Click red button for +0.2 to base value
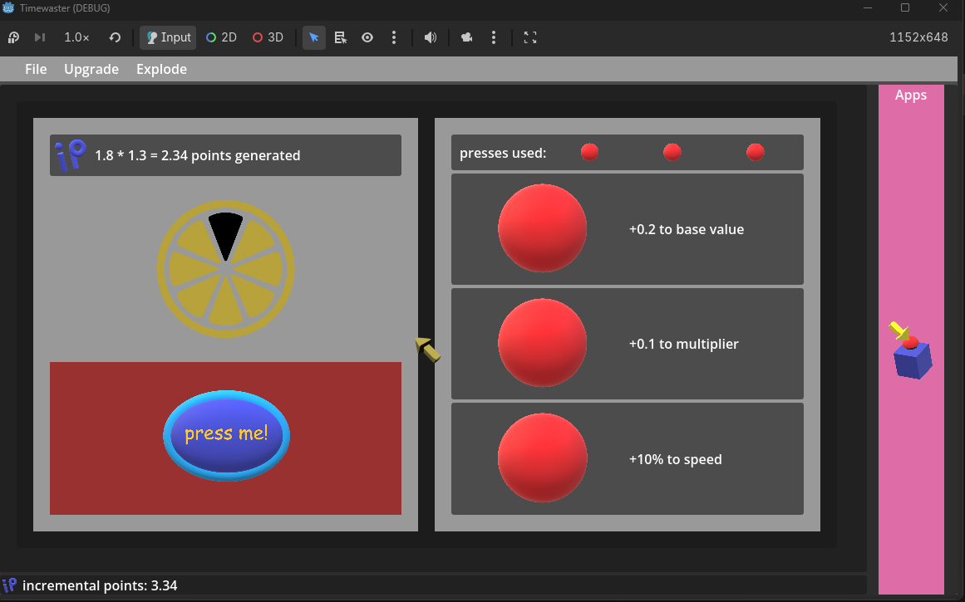965x602 pixels. (542, 229)
